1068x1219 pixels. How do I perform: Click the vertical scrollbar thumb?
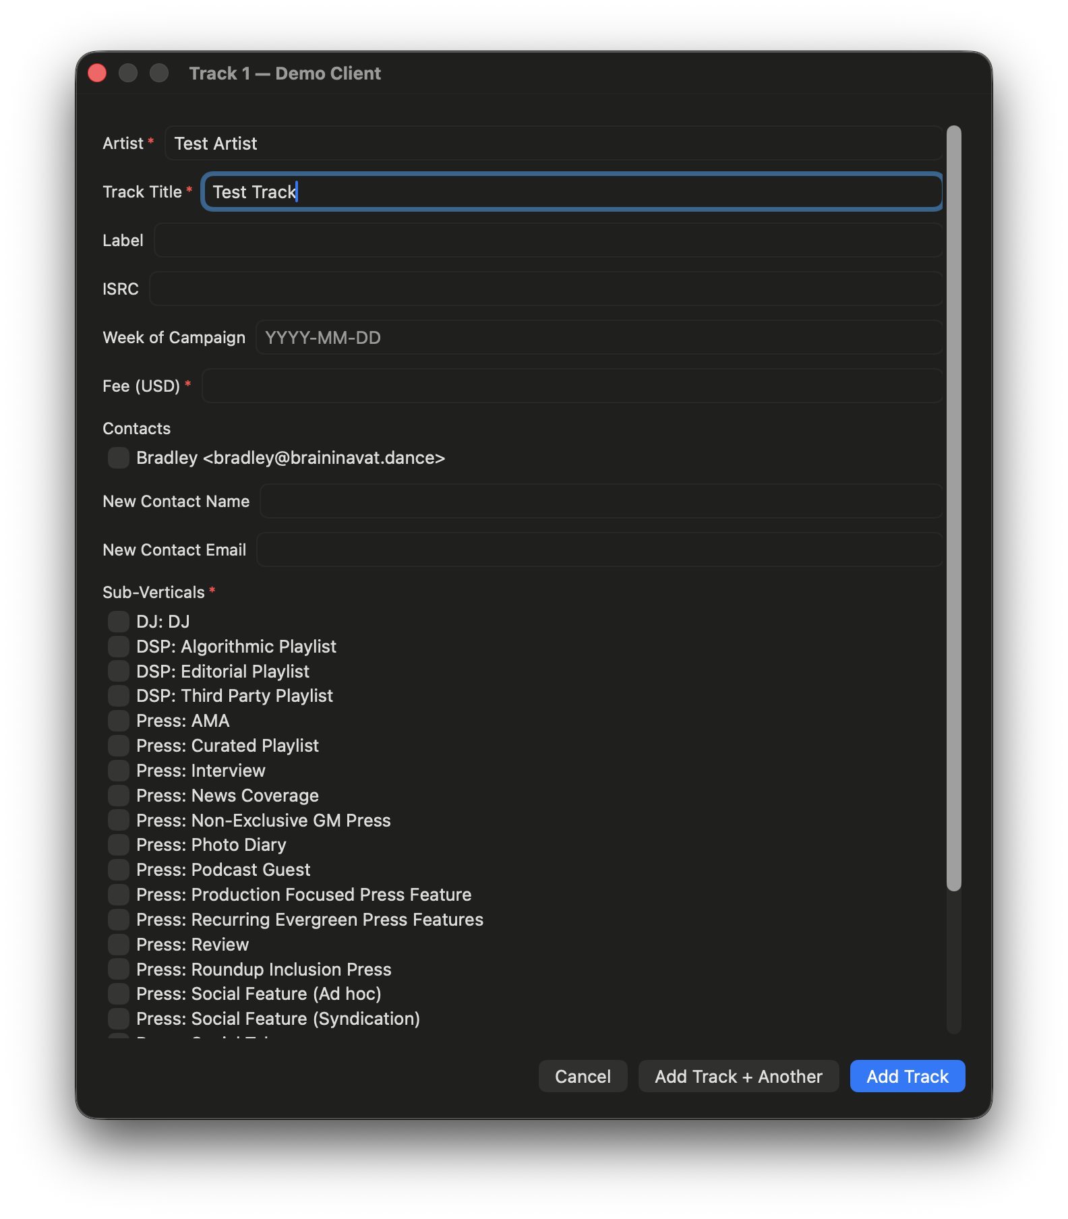pos(953,508)
